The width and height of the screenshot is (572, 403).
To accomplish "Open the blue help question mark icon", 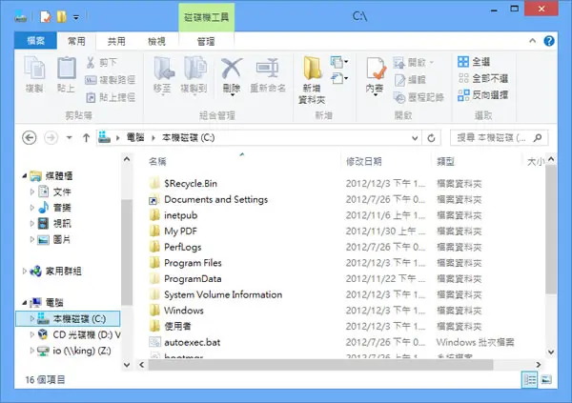I will pos(549,41).
